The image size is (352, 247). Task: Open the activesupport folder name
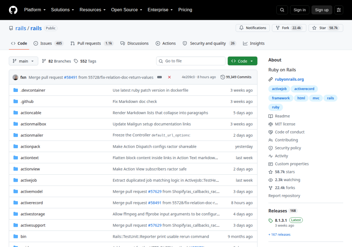click(33, 225)
